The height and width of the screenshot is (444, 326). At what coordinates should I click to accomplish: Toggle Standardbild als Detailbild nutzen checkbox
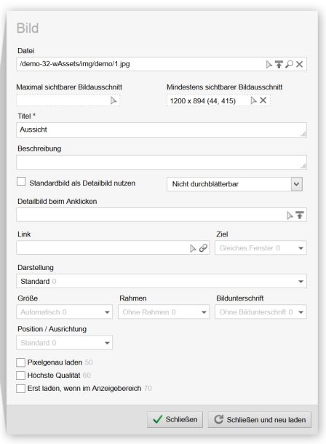(21, 181)
